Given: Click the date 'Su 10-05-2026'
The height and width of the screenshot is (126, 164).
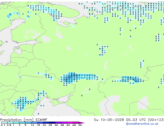Looking at the screenshot, I should (109, 120).
